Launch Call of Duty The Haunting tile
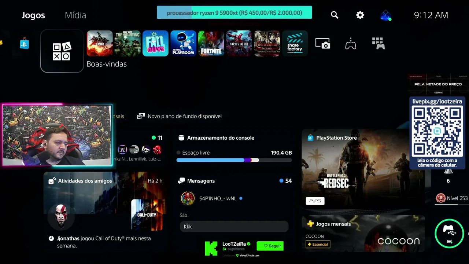 [128, 43]
